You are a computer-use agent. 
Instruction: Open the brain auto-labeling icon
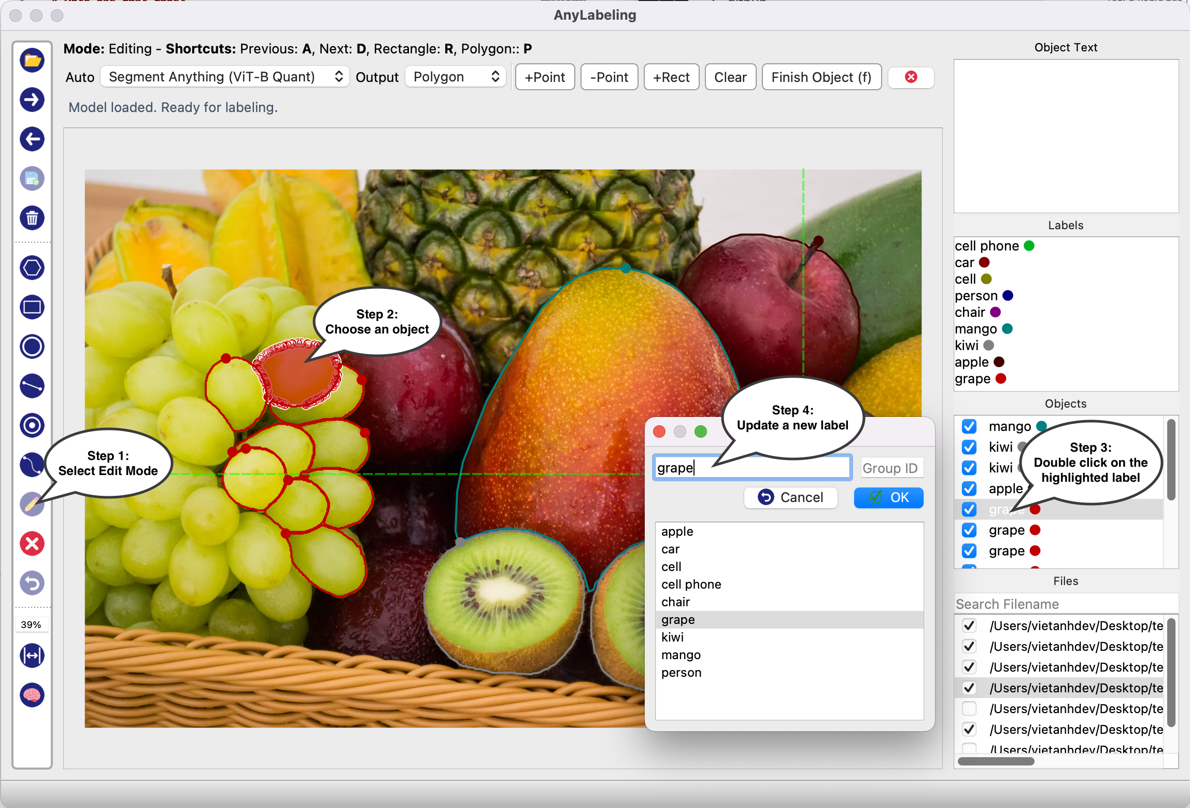(x=32, y=695)
